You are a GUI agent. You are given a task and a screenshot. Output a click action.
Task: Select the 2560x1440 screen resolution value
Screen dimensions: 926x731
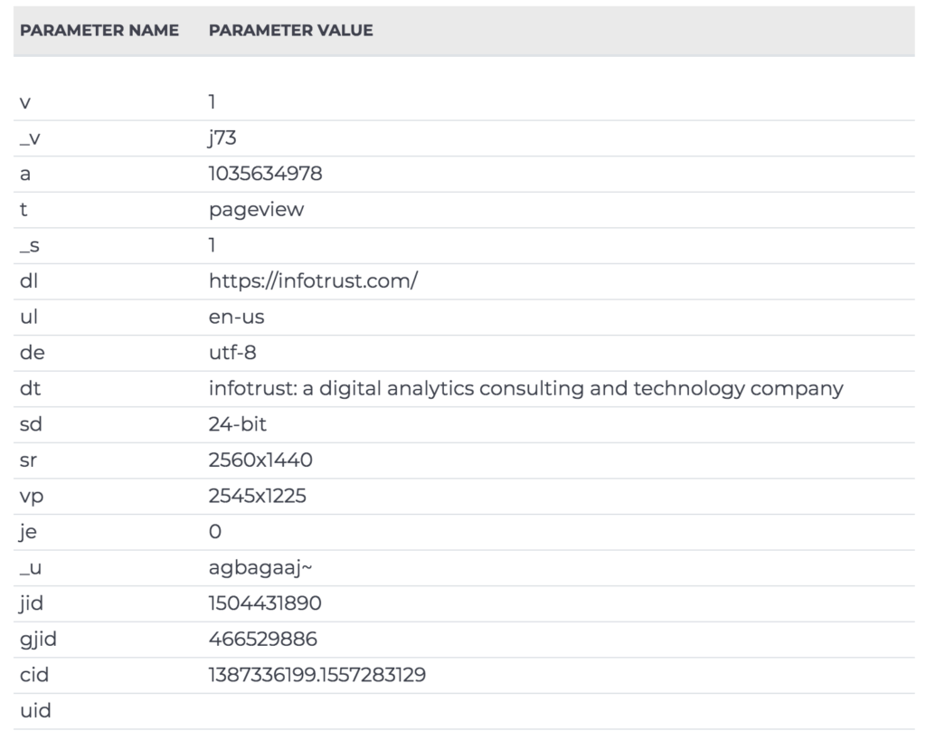click(260, 460)
